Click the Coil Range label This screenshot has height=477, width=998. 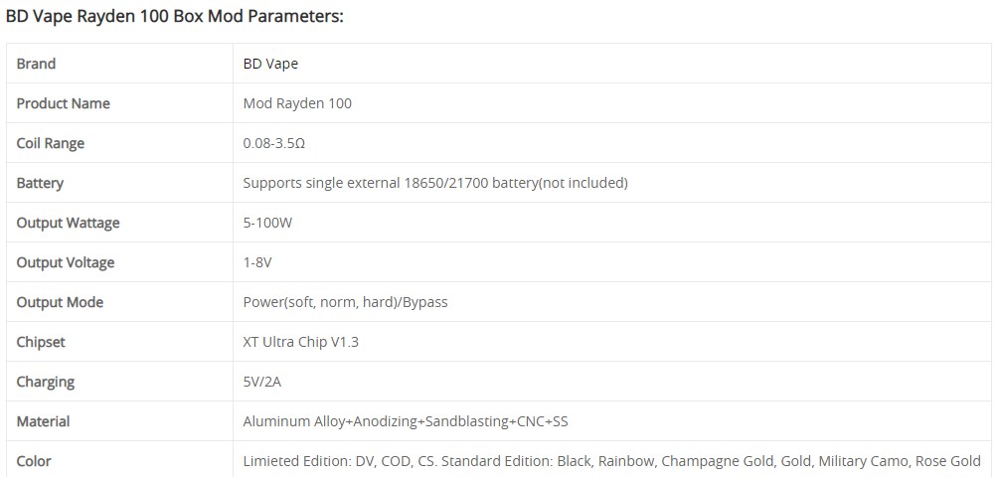(51, 143)
